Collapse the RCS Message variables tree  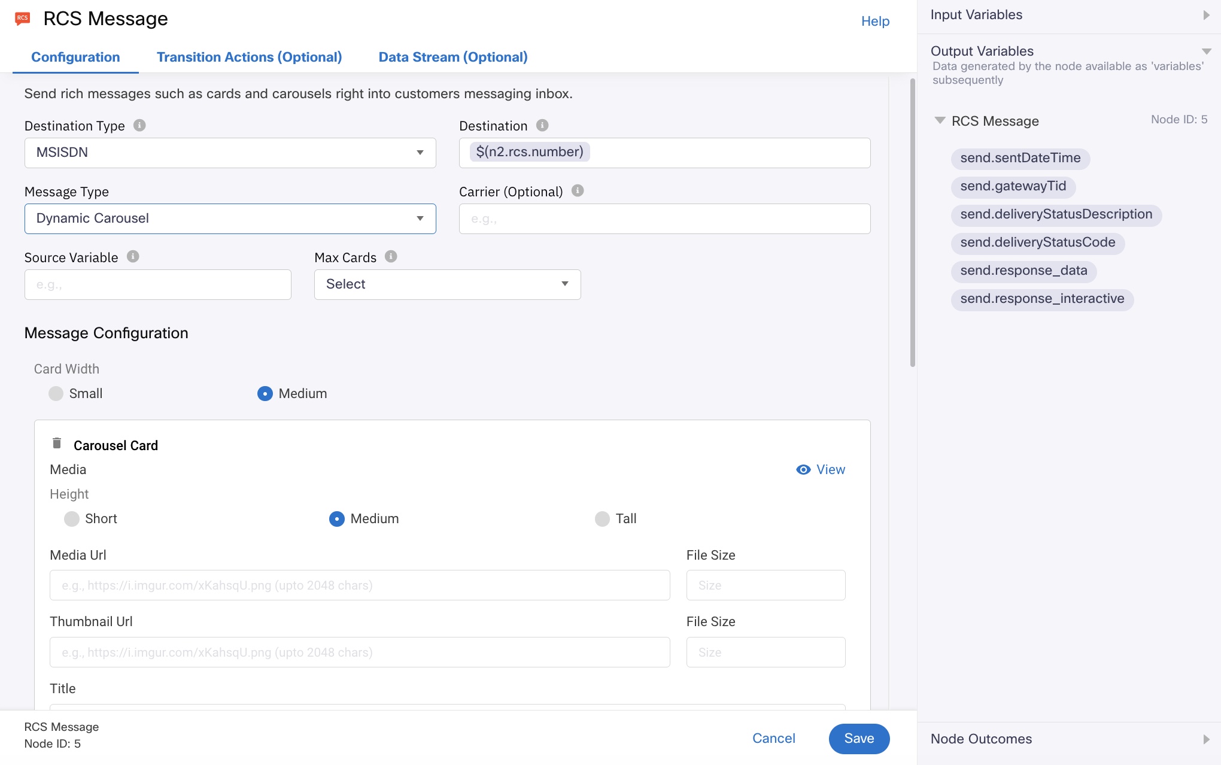pos(940,120)
